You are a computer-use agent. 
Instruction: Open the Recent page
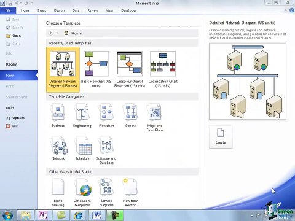pos(12,64)
